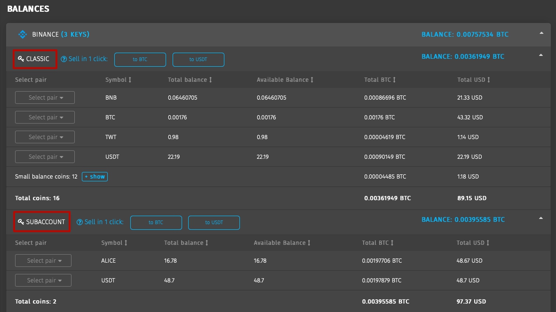
Task: Click the Total BTC sort arrows in the Classic table
Action: pyautogui.click(x=394, y=80)
